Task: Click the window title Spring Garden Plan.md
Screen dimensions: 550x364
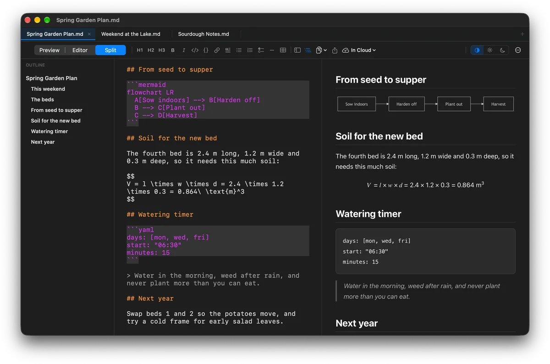Action: pyautogui.click(x=88, y=20)
